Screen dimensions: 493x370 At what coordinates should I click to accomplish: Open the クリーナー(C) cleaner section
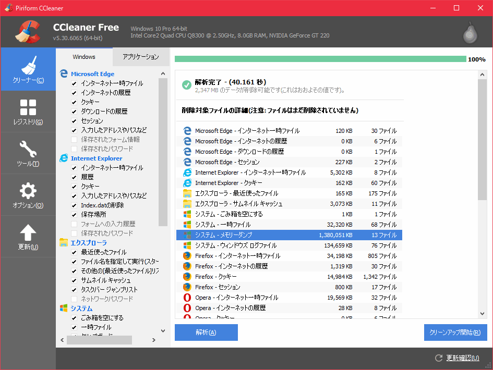[x=28, y=69]
